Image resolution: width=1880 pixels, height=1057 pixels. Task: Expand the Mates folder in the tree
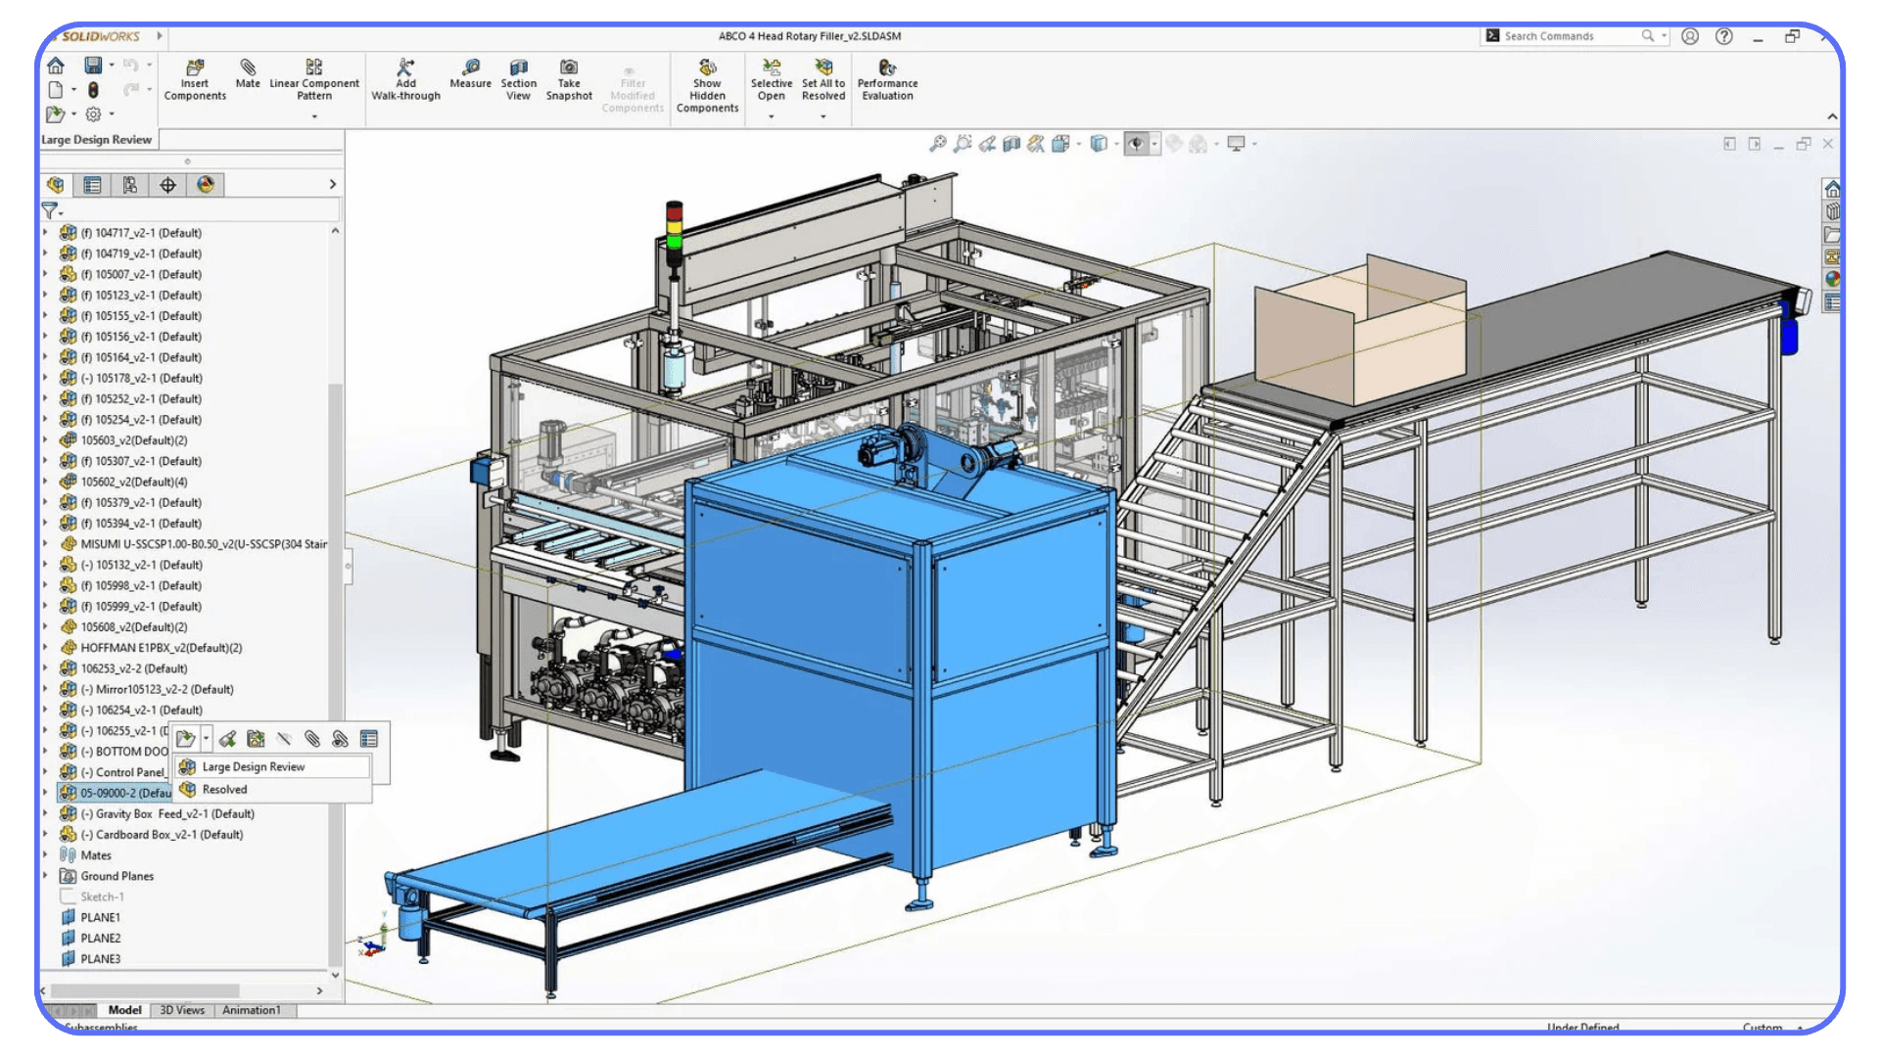(45, 854)
